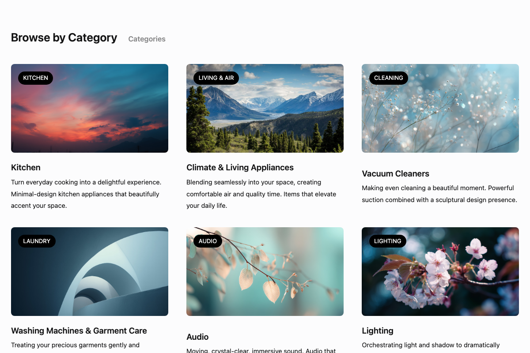This screenshot has height=353, width=530.
Task: Open the Audio category title
Action: click(x=197, y=337)
